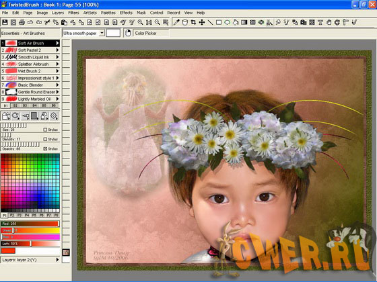The width and height of the screenshot is (377, 282).
Task: Enable Stylus checkbox for Size
Action: (45, 130)
